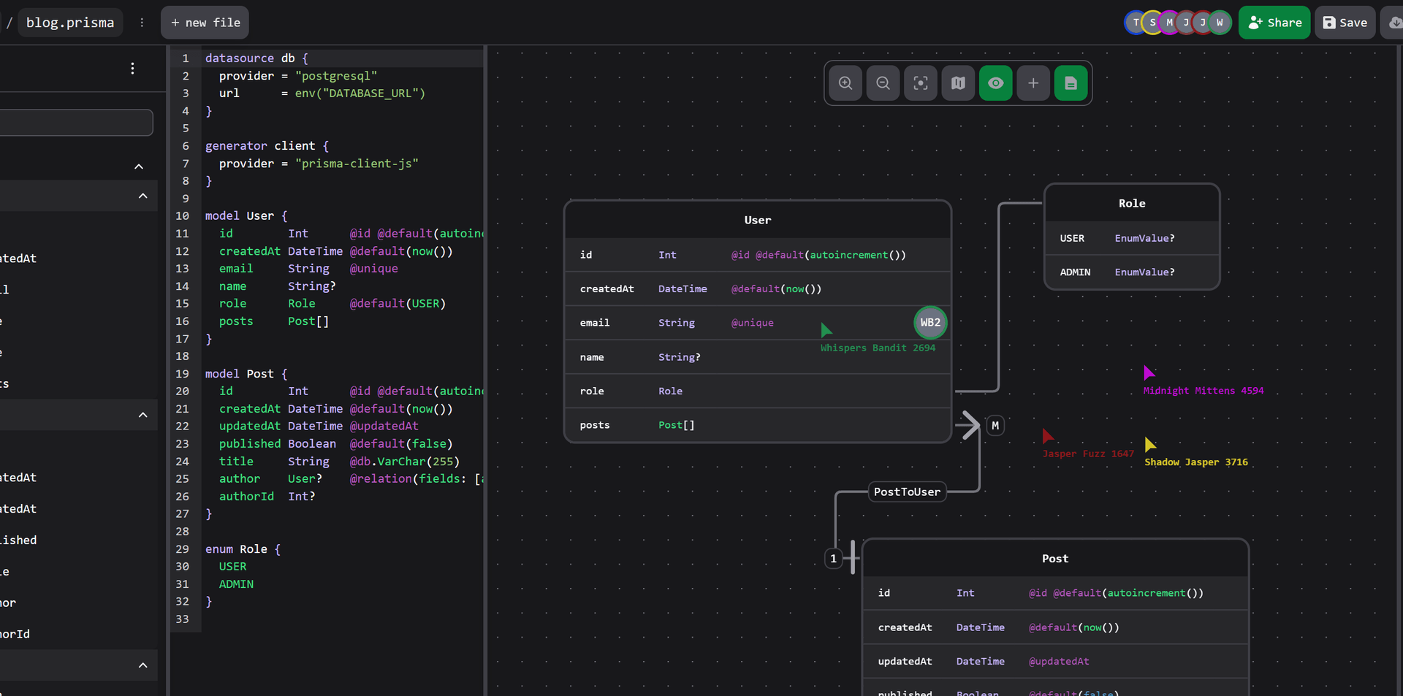Add a new model with the plus icon

[x=1033, y=83]
